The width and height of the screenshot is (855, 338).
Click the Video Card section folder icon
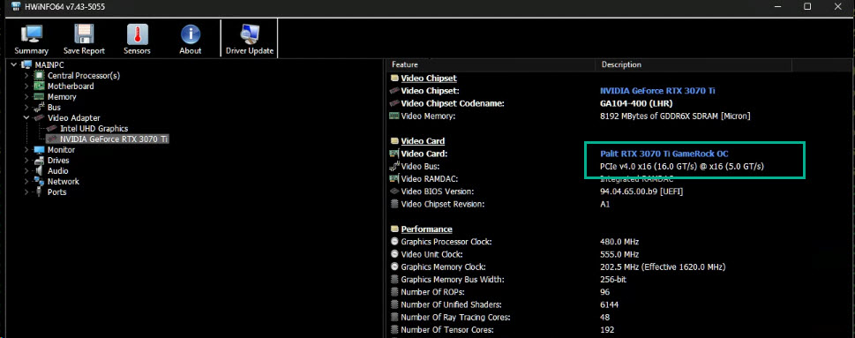click(x=394, y=141)
